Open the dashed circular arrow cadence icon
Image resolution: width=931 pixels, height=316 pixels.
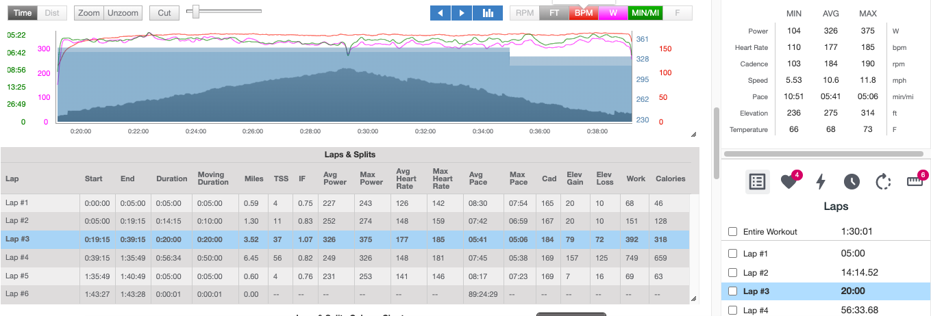pos(882,182)
